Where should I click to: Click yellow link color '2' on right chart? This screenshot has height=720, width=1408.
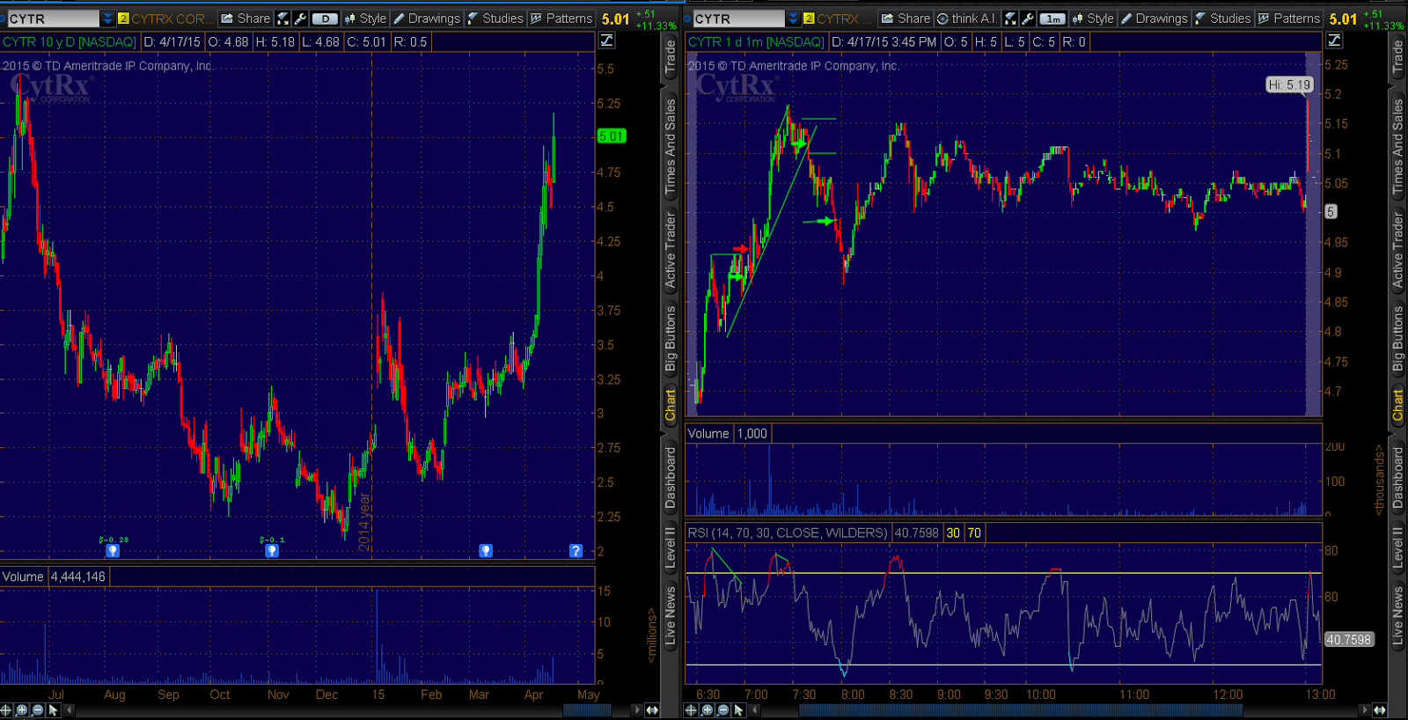(809, 18)
